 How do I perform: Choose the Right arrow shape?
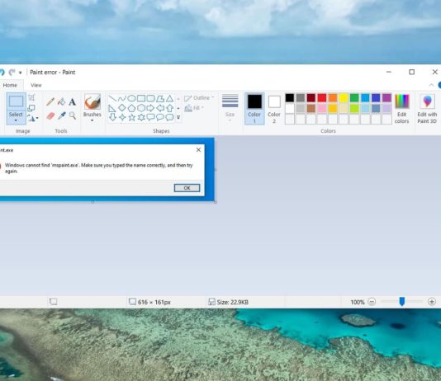coord(150,108)
